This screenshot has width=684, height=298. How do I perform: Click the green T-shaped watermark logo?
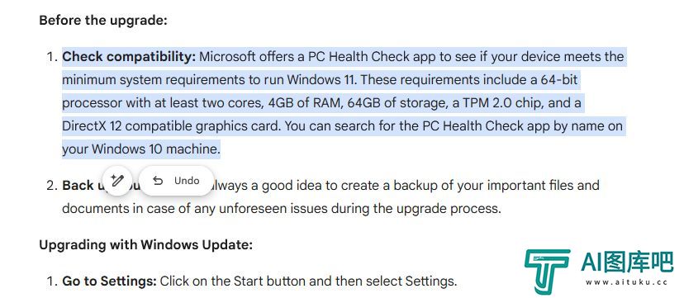547,272
